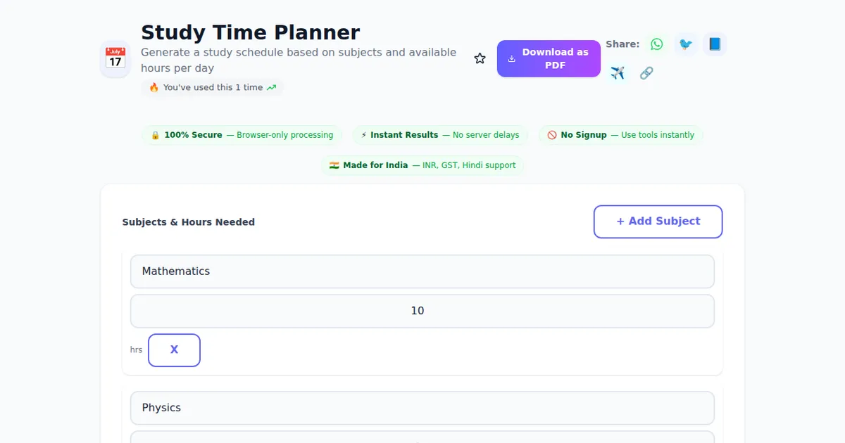Click the No Signup badge
This screenshot has height=443, width=845.
(620, 135)
